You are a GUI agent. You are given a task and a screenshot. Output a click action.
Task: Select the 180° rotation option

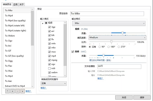[x=108, y=47]
